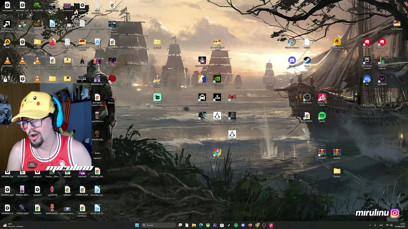Open Rockstar Games Launcher icon
This screenshot has width=408, height=229.
pos(337,45)
